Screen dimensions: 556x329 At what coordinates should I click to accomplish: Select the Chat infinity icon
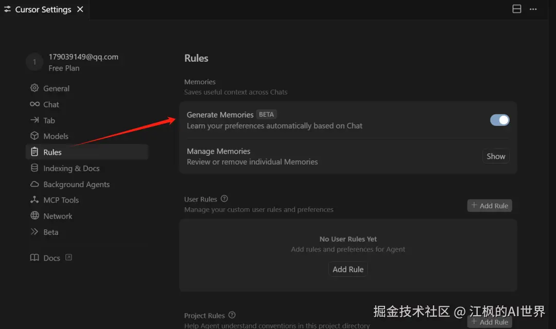pyautogui.click(x=34, y=104)
